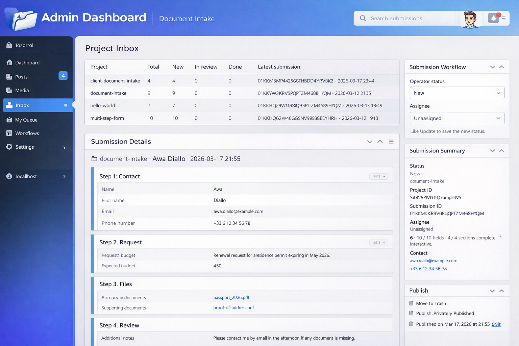The height and width of the screenshot is (346, 519).
Task: Open the Media library icon
Action: click(x=10, y=90)
